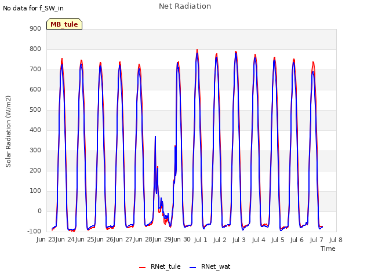The width and height of the screenshot is (371, 278).
Task: Click the Jul 1 x-axis tick label
Action: pyautogui.click(x=201, y=240)
